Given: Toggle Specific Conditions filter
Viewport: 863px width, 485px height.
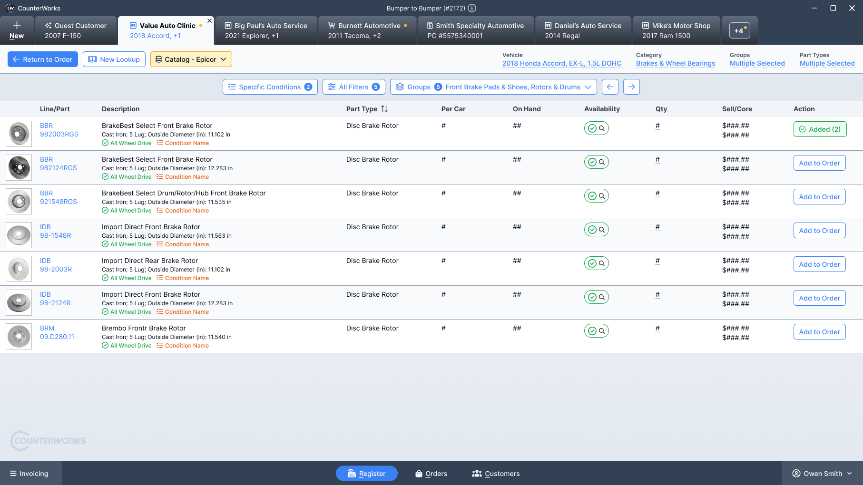Looking at the screenshot, I should 270,87.
